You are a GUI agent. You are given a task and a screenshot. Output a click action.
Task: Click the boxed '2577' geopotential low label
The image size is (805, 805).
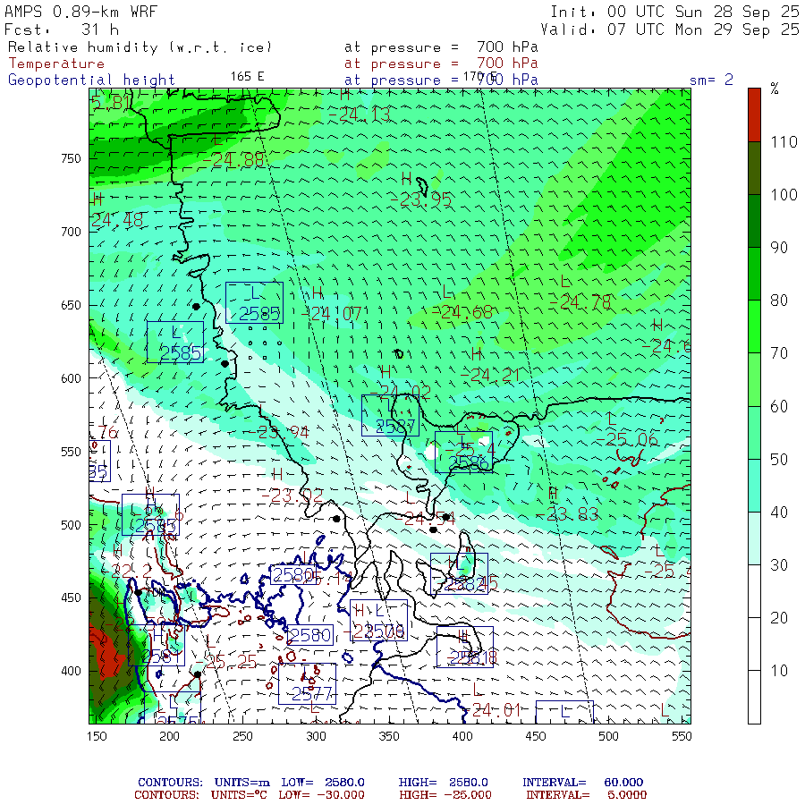pos(307,684)
